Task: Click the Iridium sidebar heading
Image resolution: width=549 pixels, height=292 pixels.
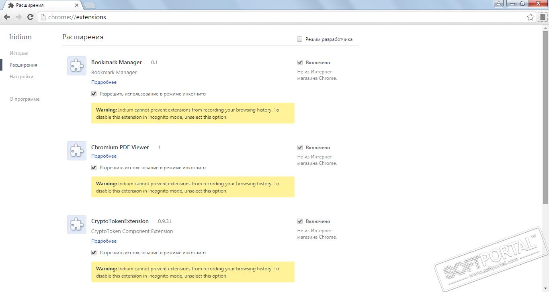Action: pos(20,37)
